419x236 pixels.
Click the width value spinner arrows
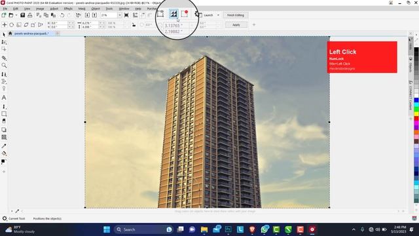pos(102,24)
